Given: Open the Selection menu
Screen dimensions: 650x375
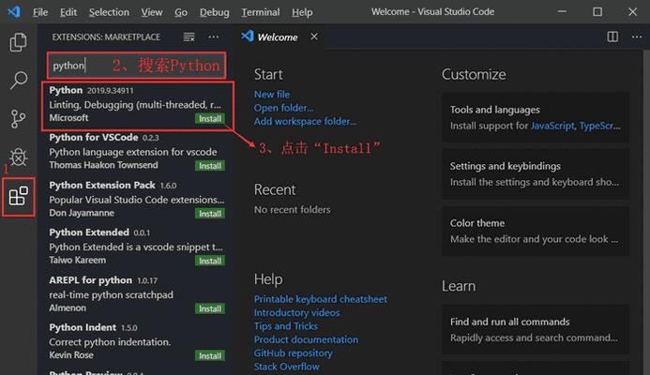Looking at the screenshot, I should 109,12.
